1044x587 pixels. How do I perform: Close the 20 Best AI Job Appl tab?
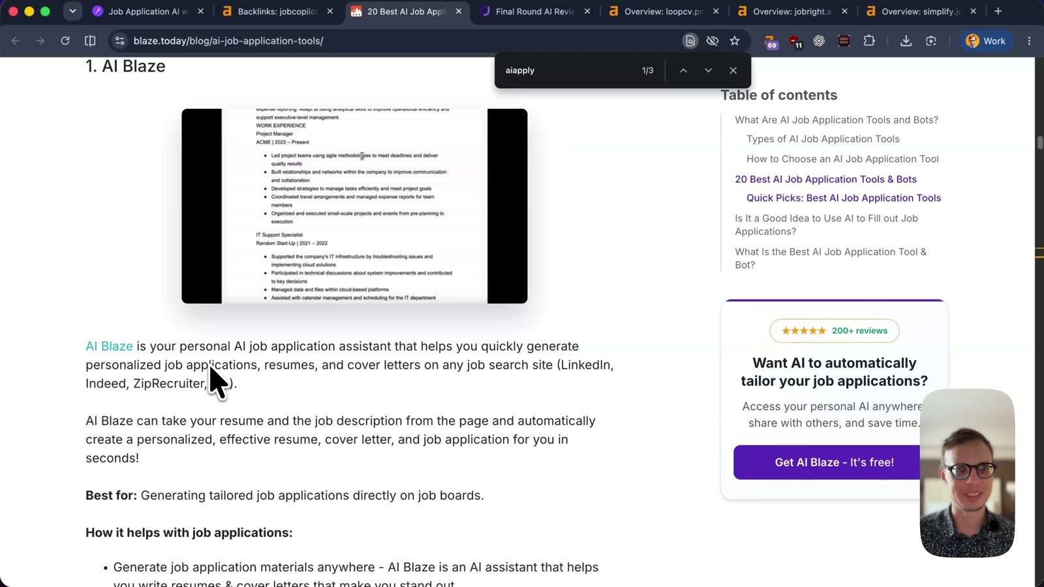pos(458,11)
